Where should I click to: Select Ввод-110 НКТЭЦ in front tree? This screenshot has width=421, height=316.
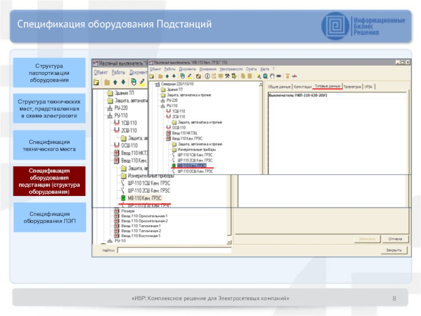tap(185, 133)
